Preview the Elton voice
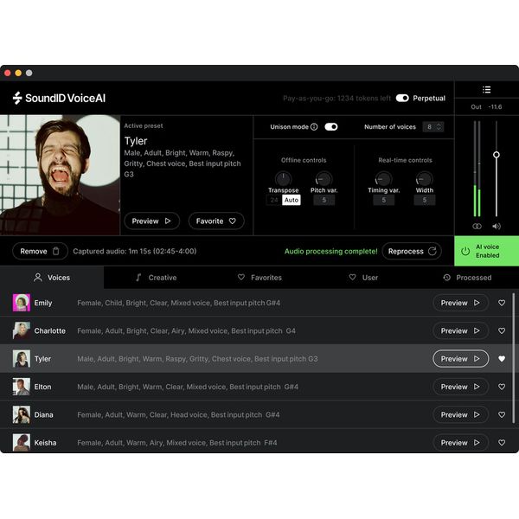This screenshot has width=519, height=519. click(x=460, y=387)
